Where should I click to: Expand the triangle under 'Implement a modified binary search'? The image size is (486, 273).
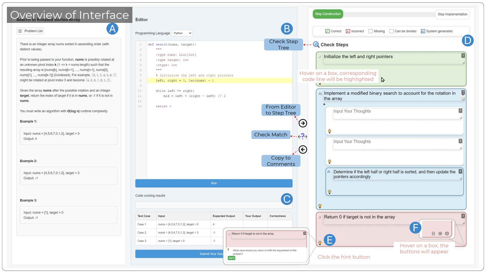325,104
